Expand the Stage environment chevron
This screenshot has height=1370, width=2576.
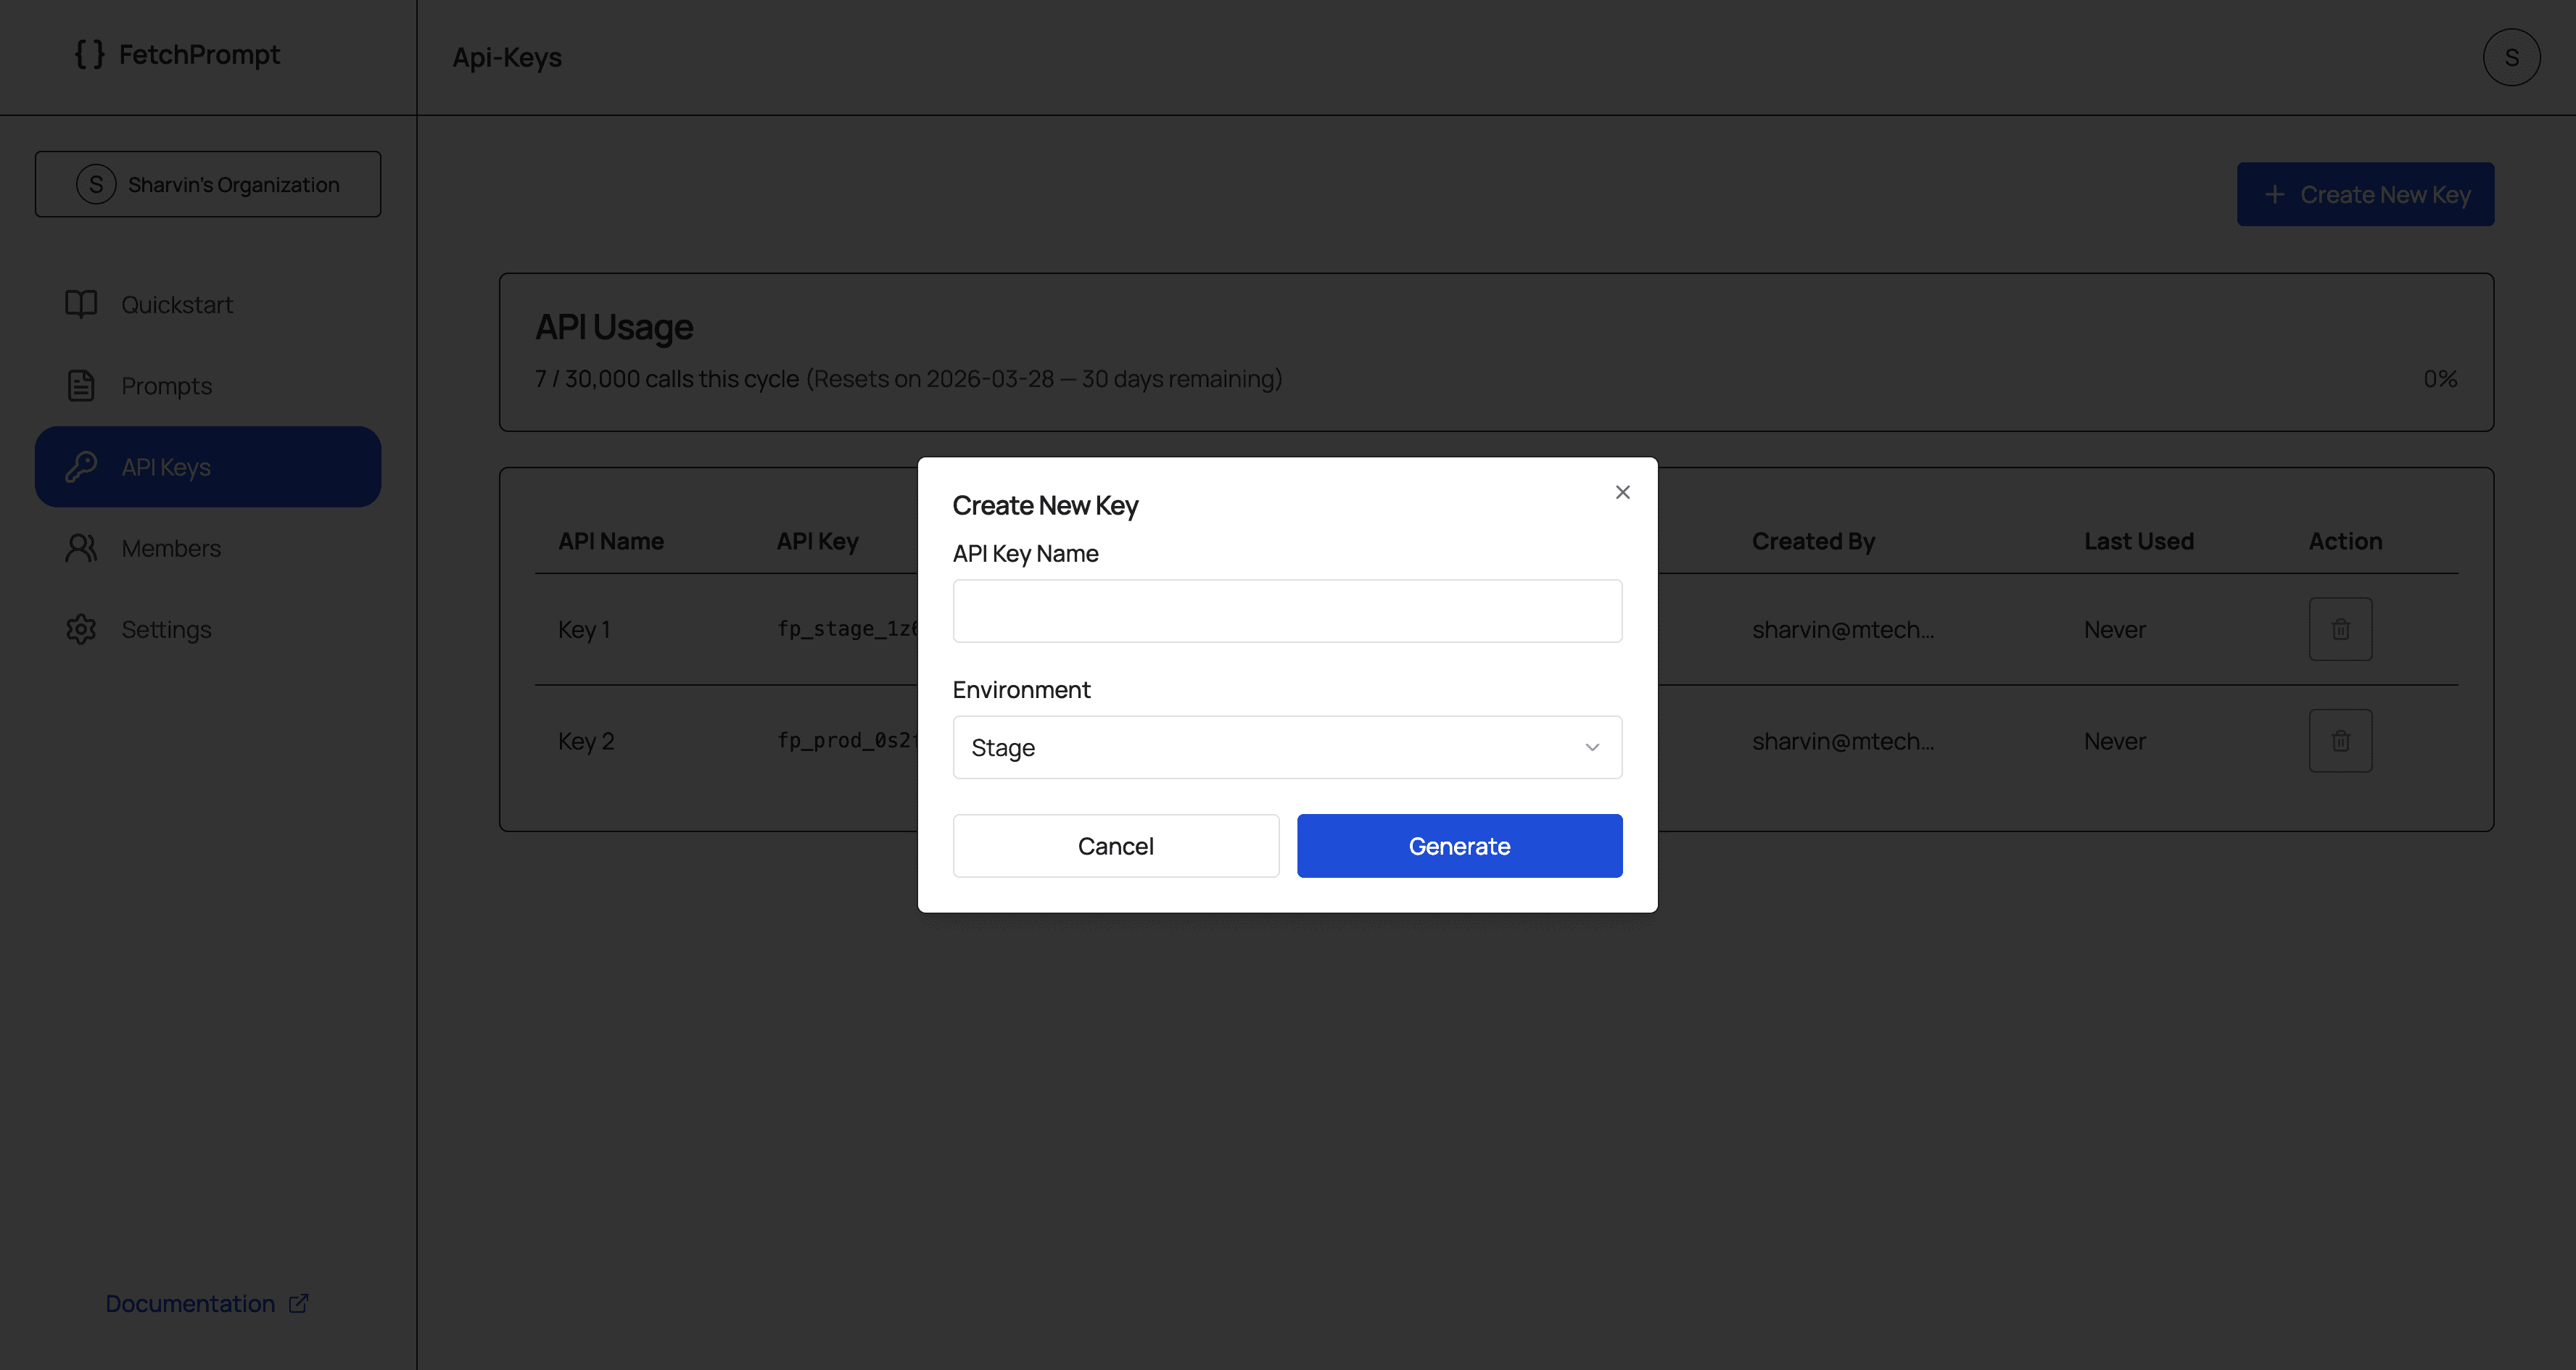1591,747
